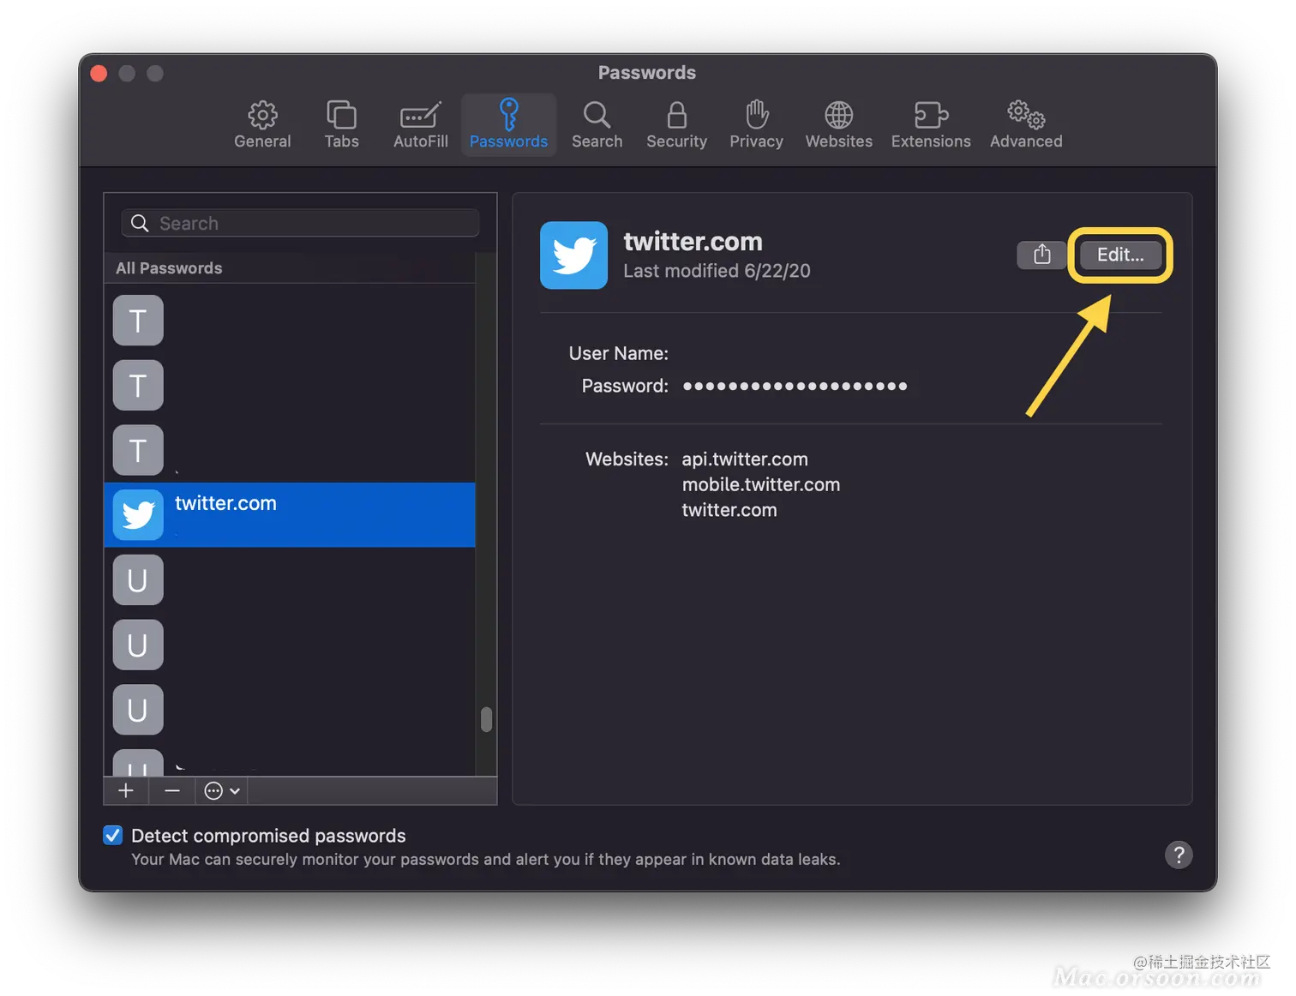Click the api.twitter.com website entry
The height and width of the screenshot is (996, 1296).
click(745, 459)
